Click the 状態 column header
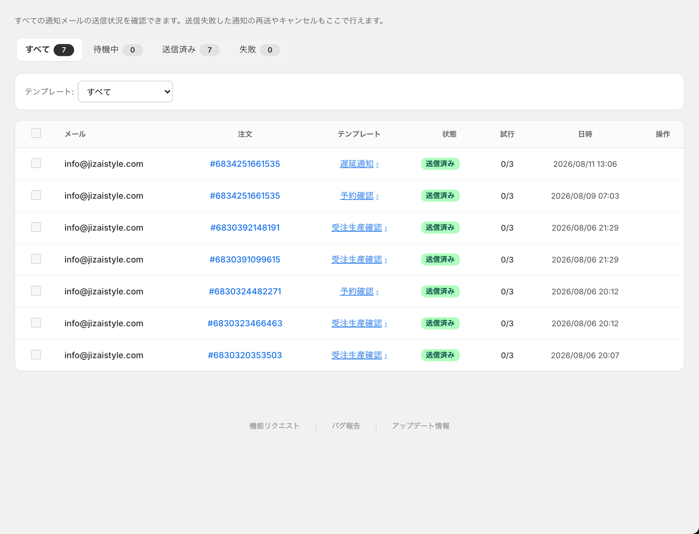The height and width of the screenshot is (534, 699). click(x=449, y=134)
